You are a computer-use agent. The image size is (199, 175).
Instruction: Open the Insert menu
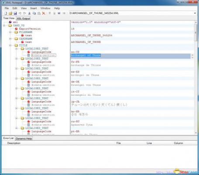tap(34, 8)
